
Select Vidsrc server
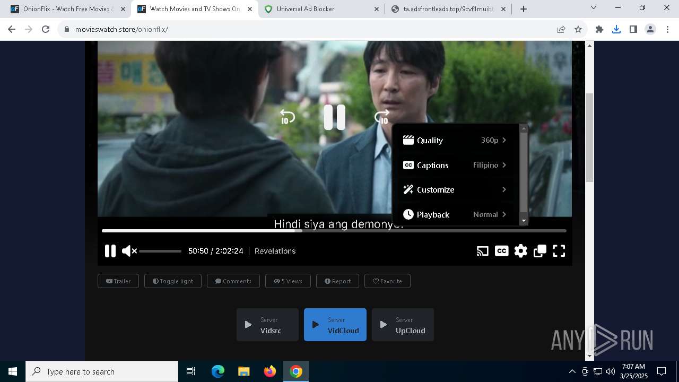(267, 325)
